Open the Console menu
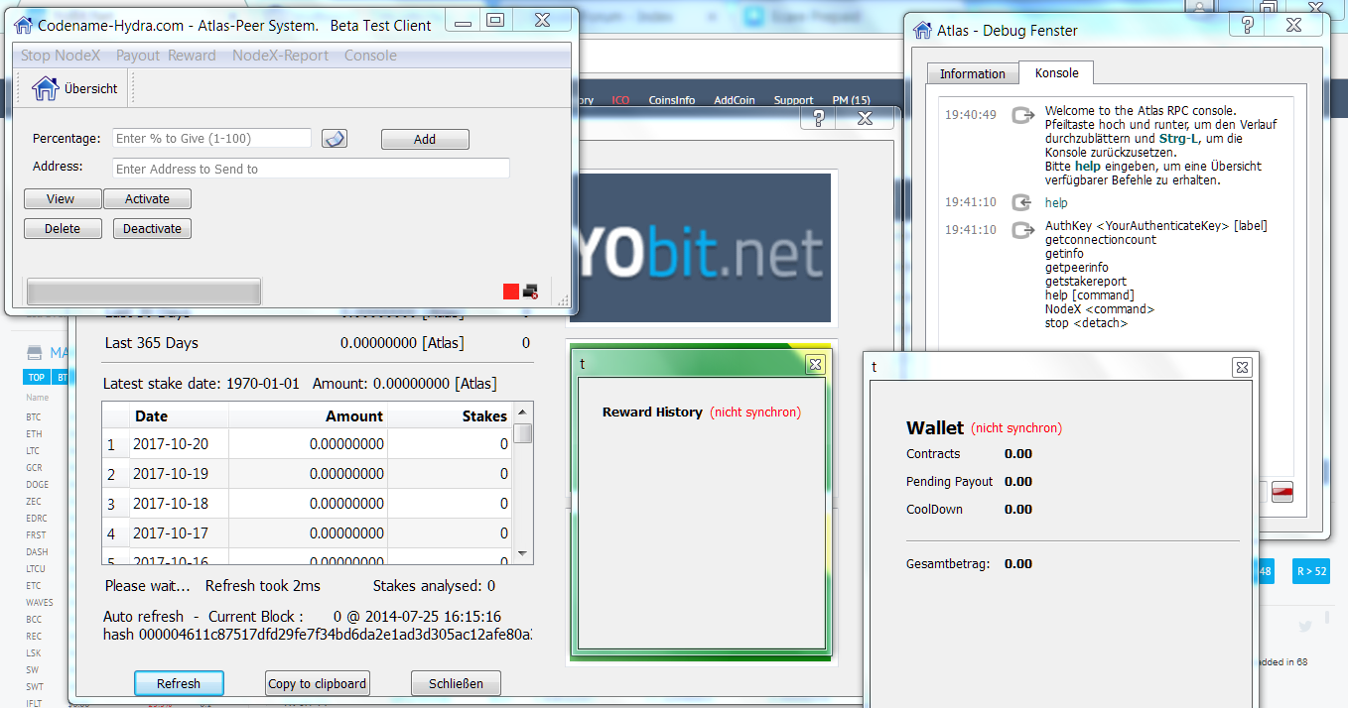 coord(370,56)
